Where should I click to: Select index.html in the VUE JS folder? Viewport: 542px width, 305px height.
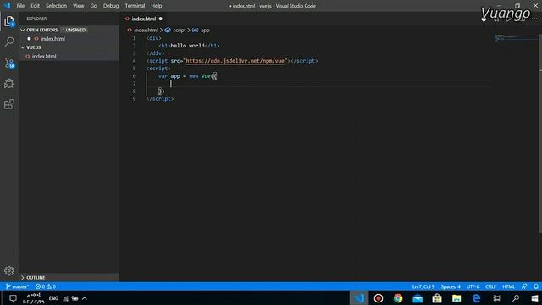[x=44, y=56]
